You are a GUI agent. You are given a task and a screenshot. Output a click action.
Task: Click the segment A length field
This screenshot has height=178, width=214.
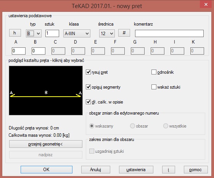[x=19, y=51]
